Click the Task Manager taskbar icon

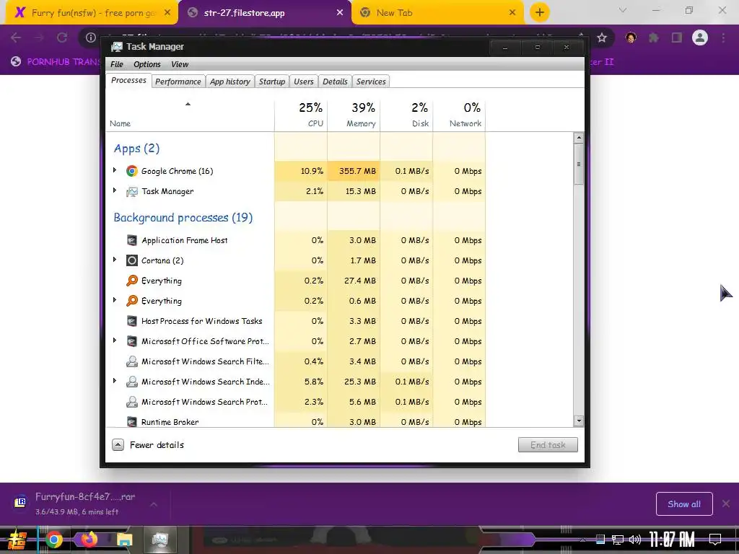pyautogui.click(x=159, y=540)
